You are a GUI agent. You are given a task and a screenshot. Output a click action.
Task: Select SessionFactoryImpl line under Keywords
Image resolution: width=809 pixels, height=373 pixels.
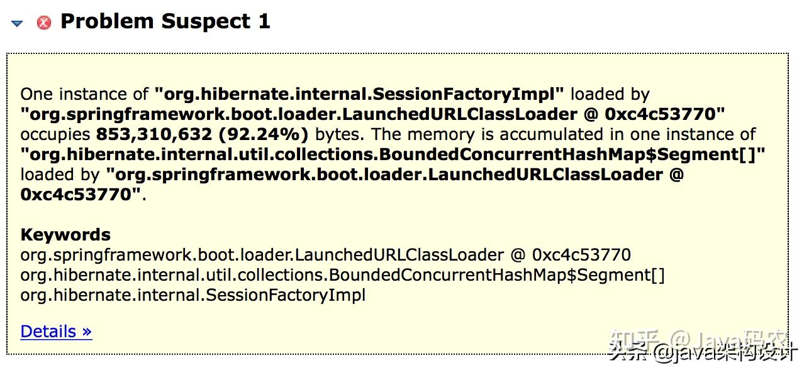[192, 295]
